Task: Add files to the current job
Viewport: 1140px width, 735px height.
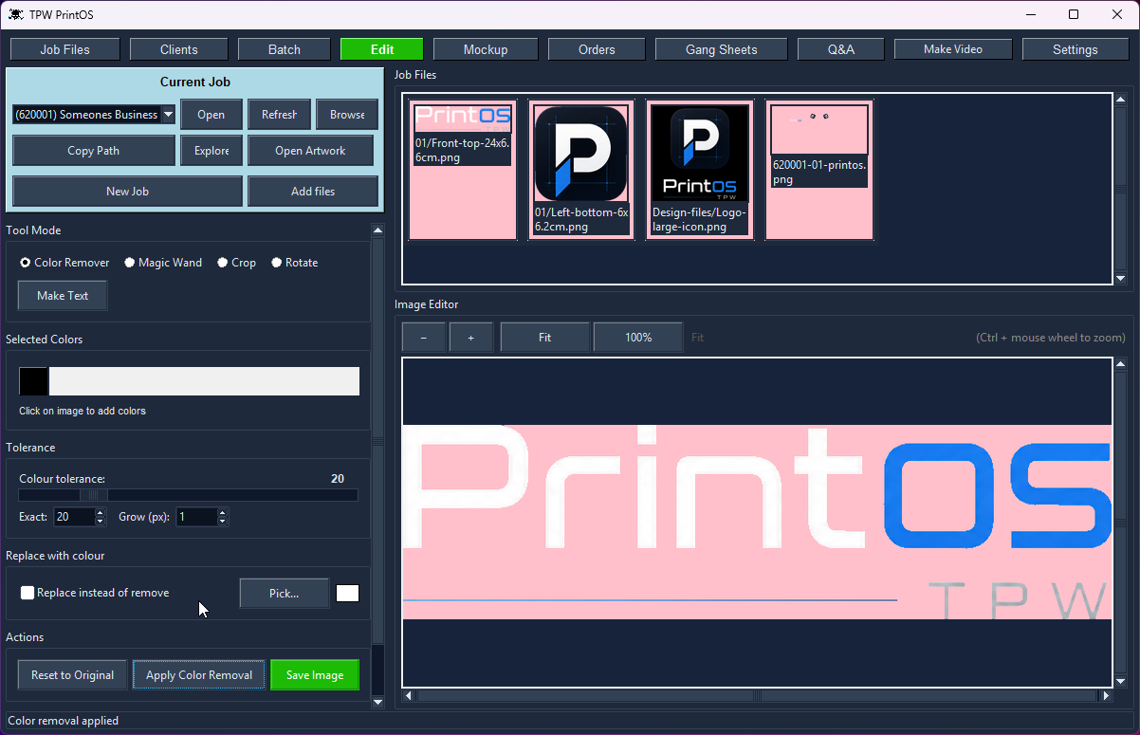Action: pyautogui.click(x=313, y=192)
